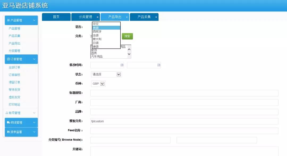Expand the 报表查看 sidebar section
287x156 pixels.
coord(34,132)
